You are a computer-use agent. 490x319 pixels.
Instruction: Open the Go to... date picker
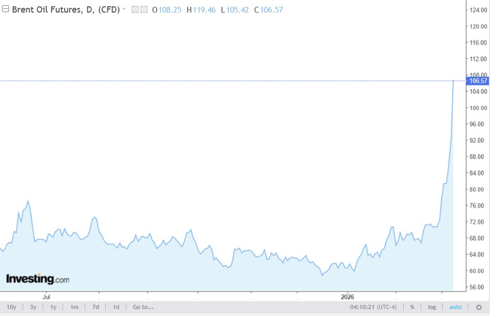[143, 307]
